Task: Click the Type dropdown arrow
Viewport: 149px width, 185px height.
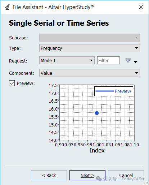Action: [136, 48]
